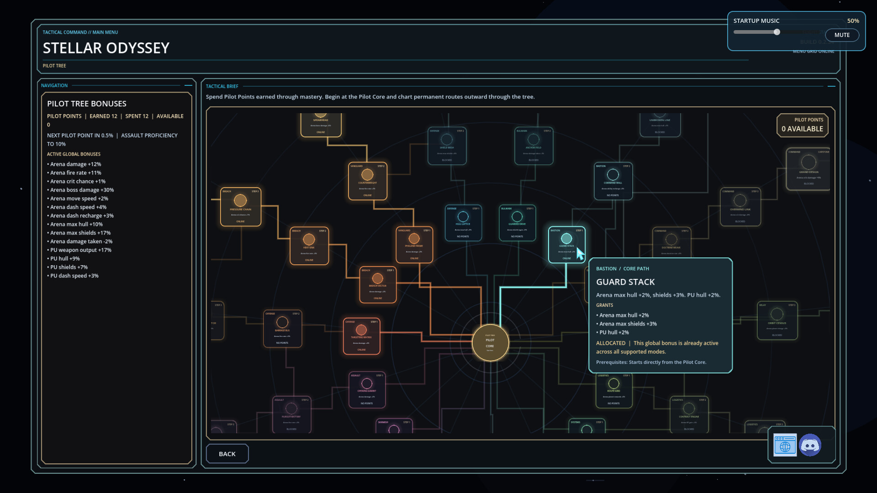Select the Phalanx Frame vanguard node

(414, 244)
